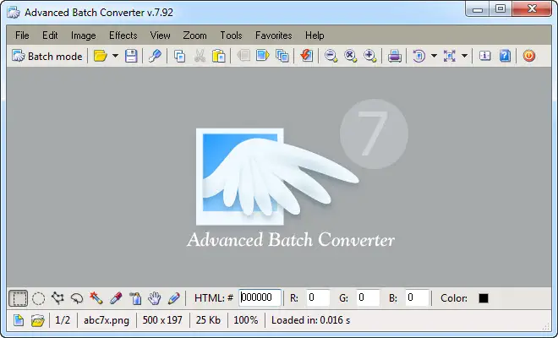Expand the open folder dropdown arrow
This screenshot has width=558, height=338.
(x=115, y=57)
